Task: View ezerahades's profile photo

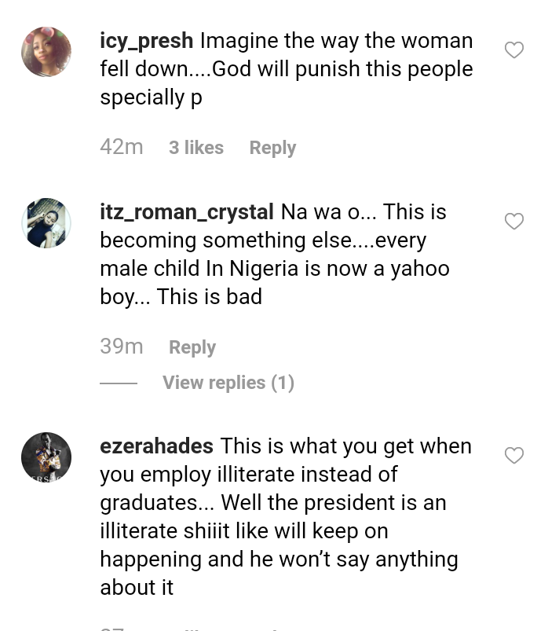Action: [46, 457]
